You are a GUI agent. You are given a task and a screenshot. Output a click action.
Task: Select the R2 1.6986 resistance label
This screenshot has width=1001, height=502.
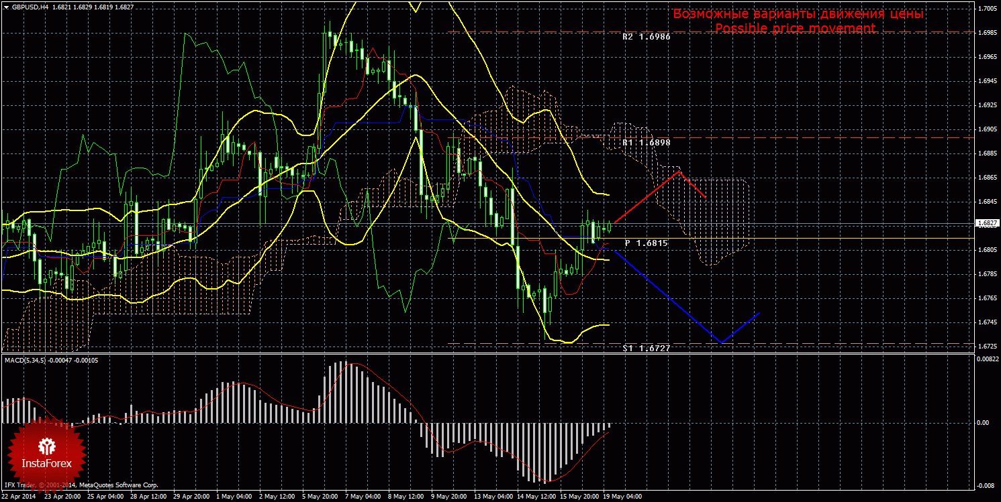[x=646, y=37]
